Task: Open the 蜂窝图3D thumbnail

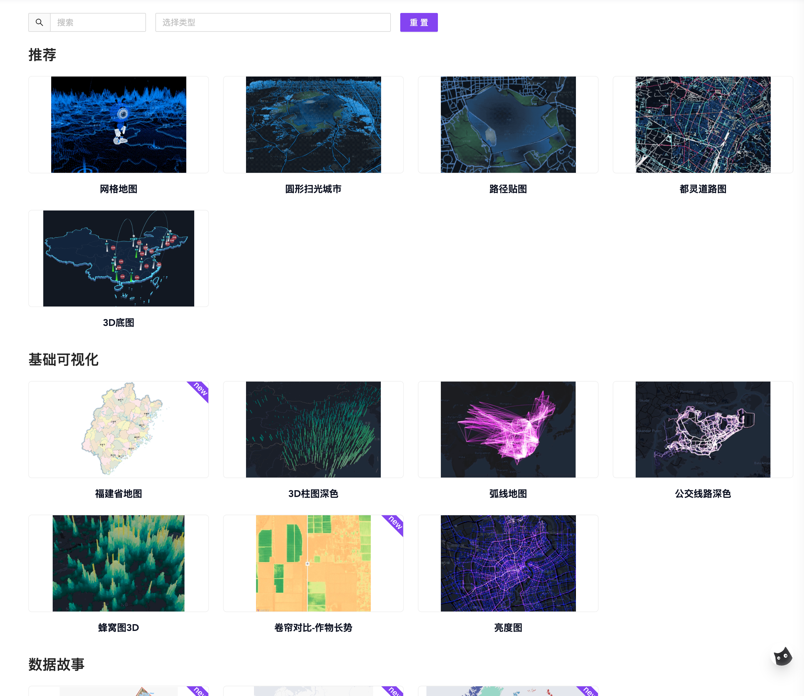Action: (x=118, y=563)
